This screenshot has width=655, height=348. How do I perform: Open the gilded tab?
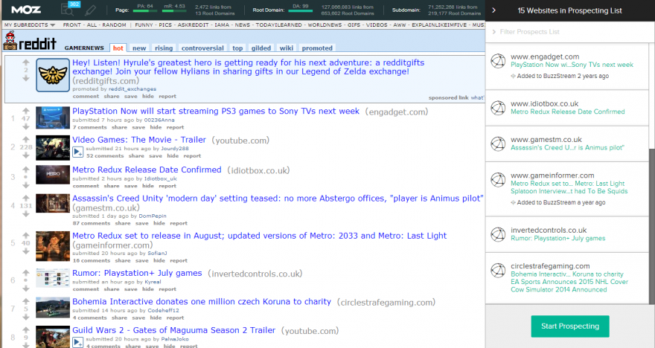[x=261, y=48]
